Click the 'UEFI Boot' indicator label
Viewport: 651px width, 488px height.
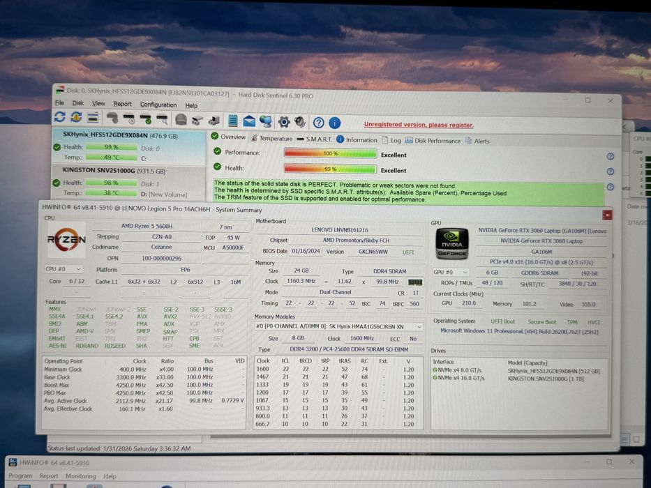[x=502, y=321]
